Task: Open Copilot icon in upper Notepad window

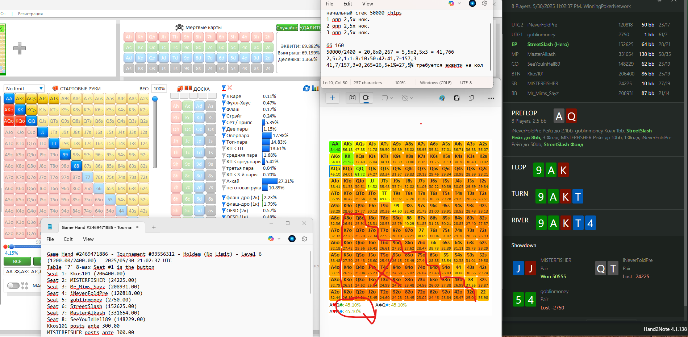Action: pos(451,4)
